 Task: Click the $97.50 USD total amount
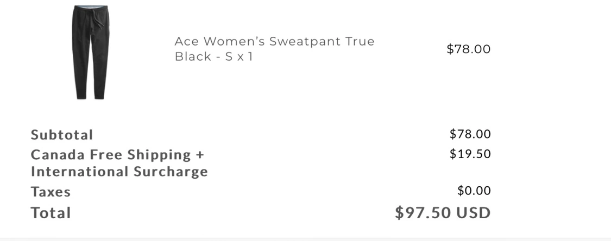click(x=443, y=213)
